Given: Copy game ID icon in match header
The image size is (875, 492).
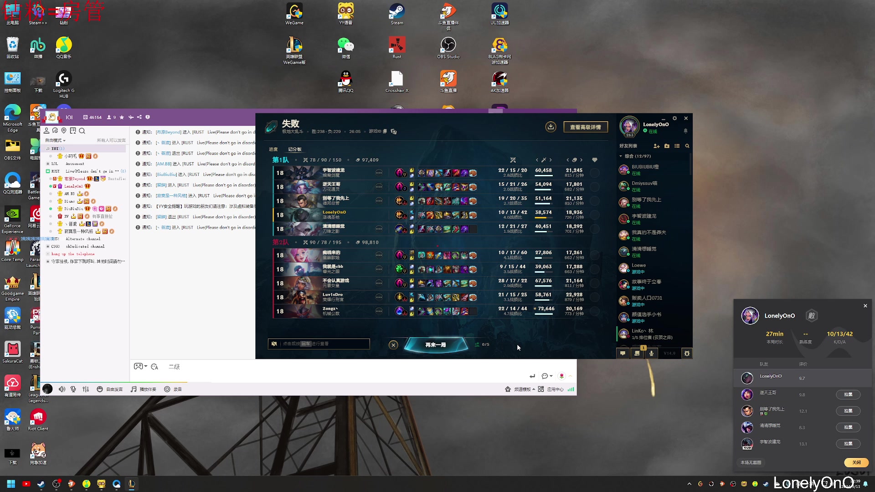Looking at the screenshot, I should 385,131.
